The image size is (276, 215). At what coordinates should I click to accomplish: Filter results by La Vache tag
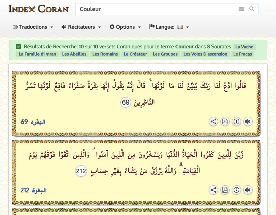[x=244, y=47]
